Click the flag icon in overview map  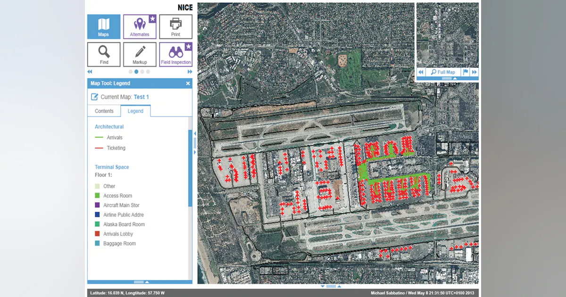[x=466, y=72]
